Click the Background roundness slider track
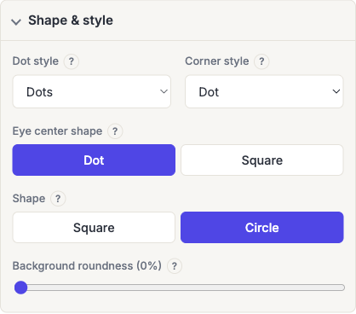This screenshot has height=314, width=356. tap(180, 288)
